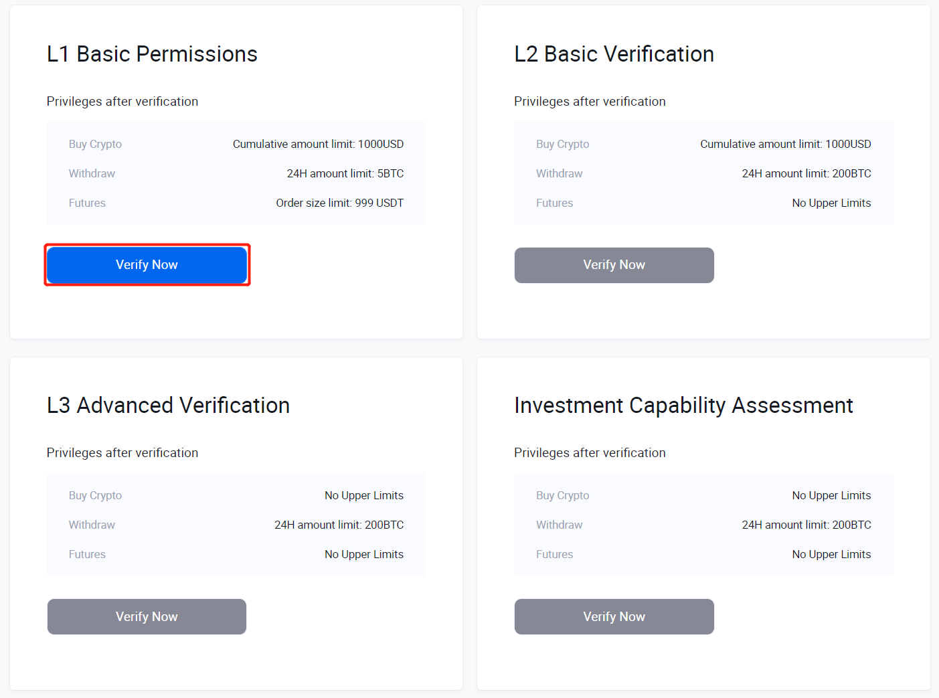
Task: Click L2 Withdraw row label
Action: [559, 173]
